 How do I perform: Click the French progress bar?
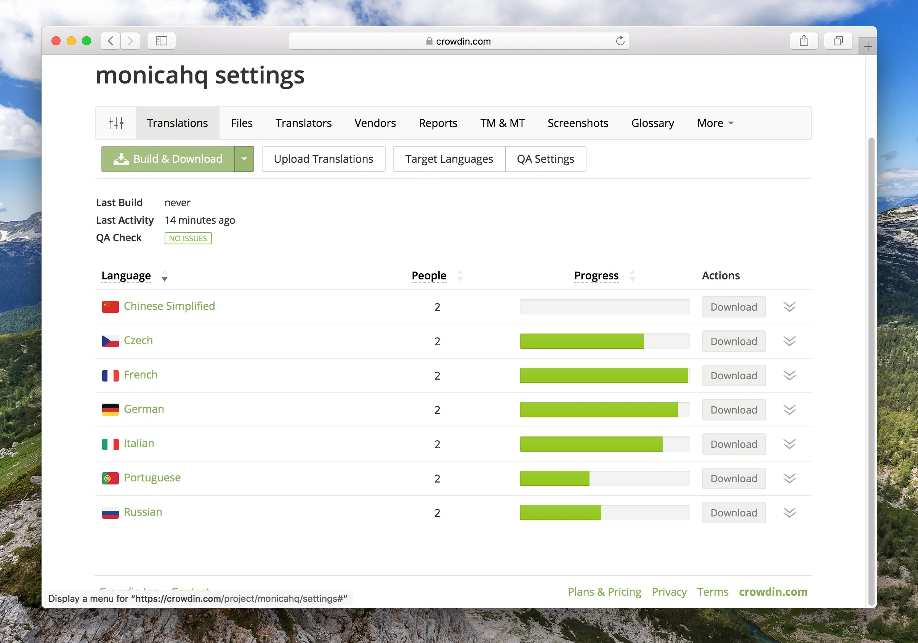(604, 376)
